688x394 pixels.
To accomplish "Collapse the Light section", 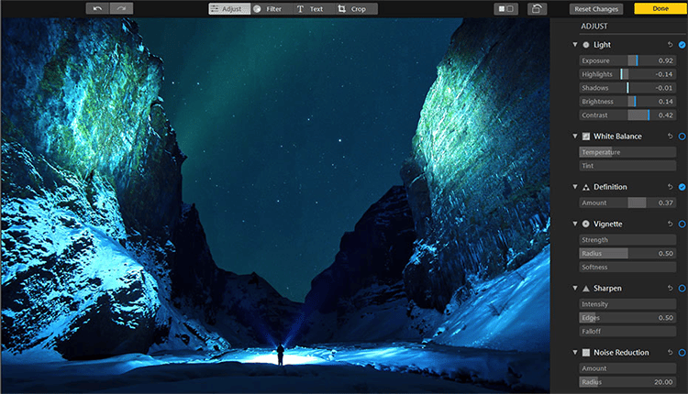I will 574,44.
